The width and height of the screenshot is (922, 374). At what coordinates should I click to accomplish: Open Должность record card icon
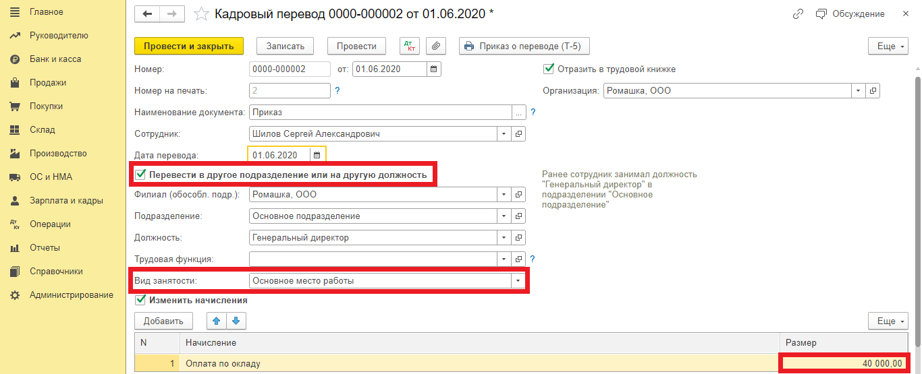point(518,238)
